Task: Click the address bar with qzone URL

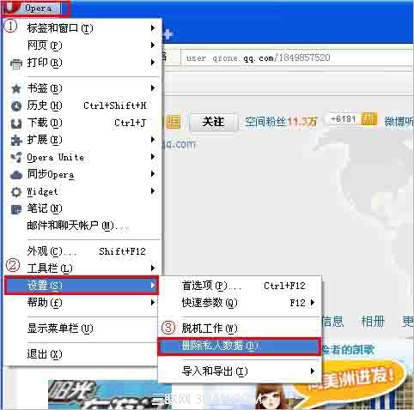Action: pyautogui.click(x=297, y=58)
